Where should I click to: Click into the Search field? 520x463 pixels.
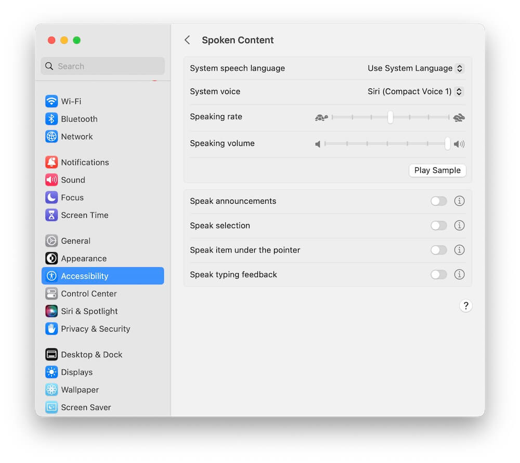click(103, 66)
